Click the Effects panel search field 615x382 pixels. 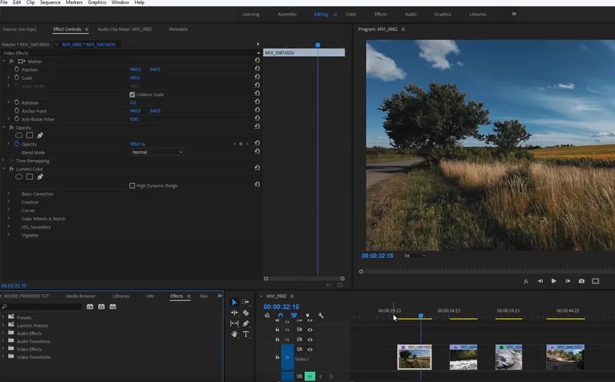point(43,307)
